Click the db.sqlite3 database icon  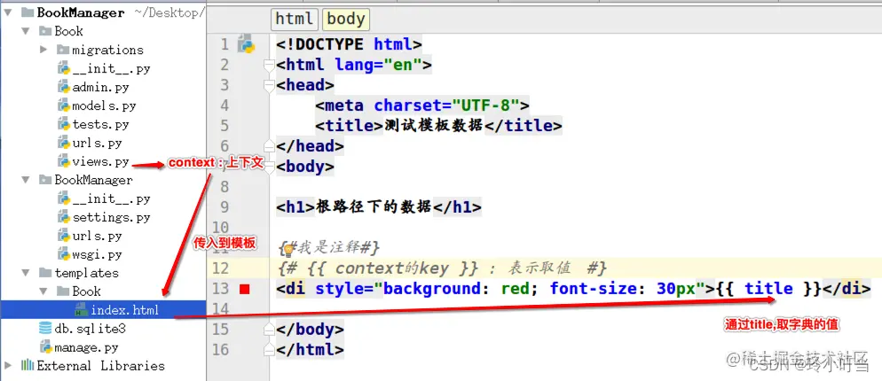(45, 328)
